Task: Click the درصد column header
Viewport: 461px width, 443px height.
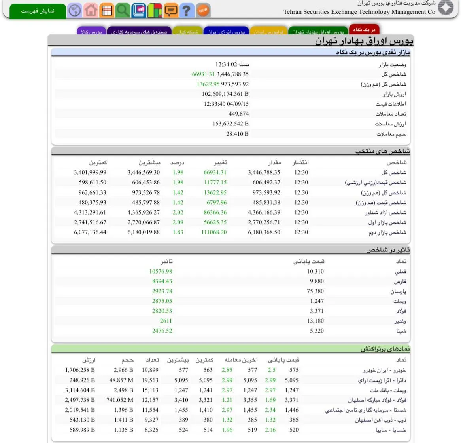Action: [177, 162]
